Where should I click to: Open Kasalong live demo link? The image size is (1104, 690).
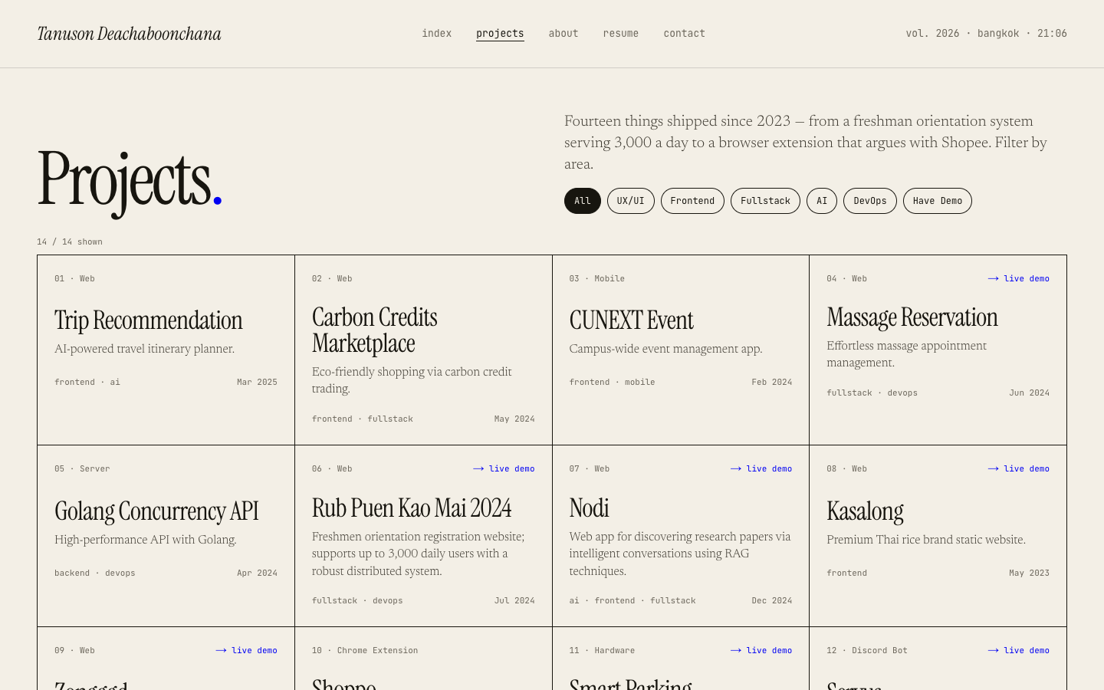tap(1019, 468)
